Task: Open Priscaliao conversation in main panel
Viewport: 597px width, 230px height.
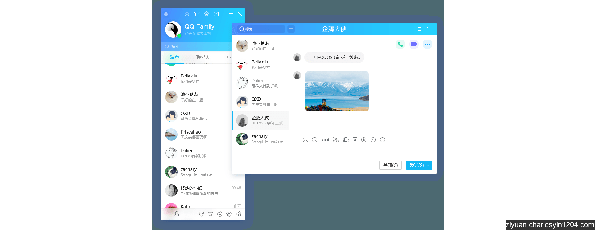Action: click(196, 134)
